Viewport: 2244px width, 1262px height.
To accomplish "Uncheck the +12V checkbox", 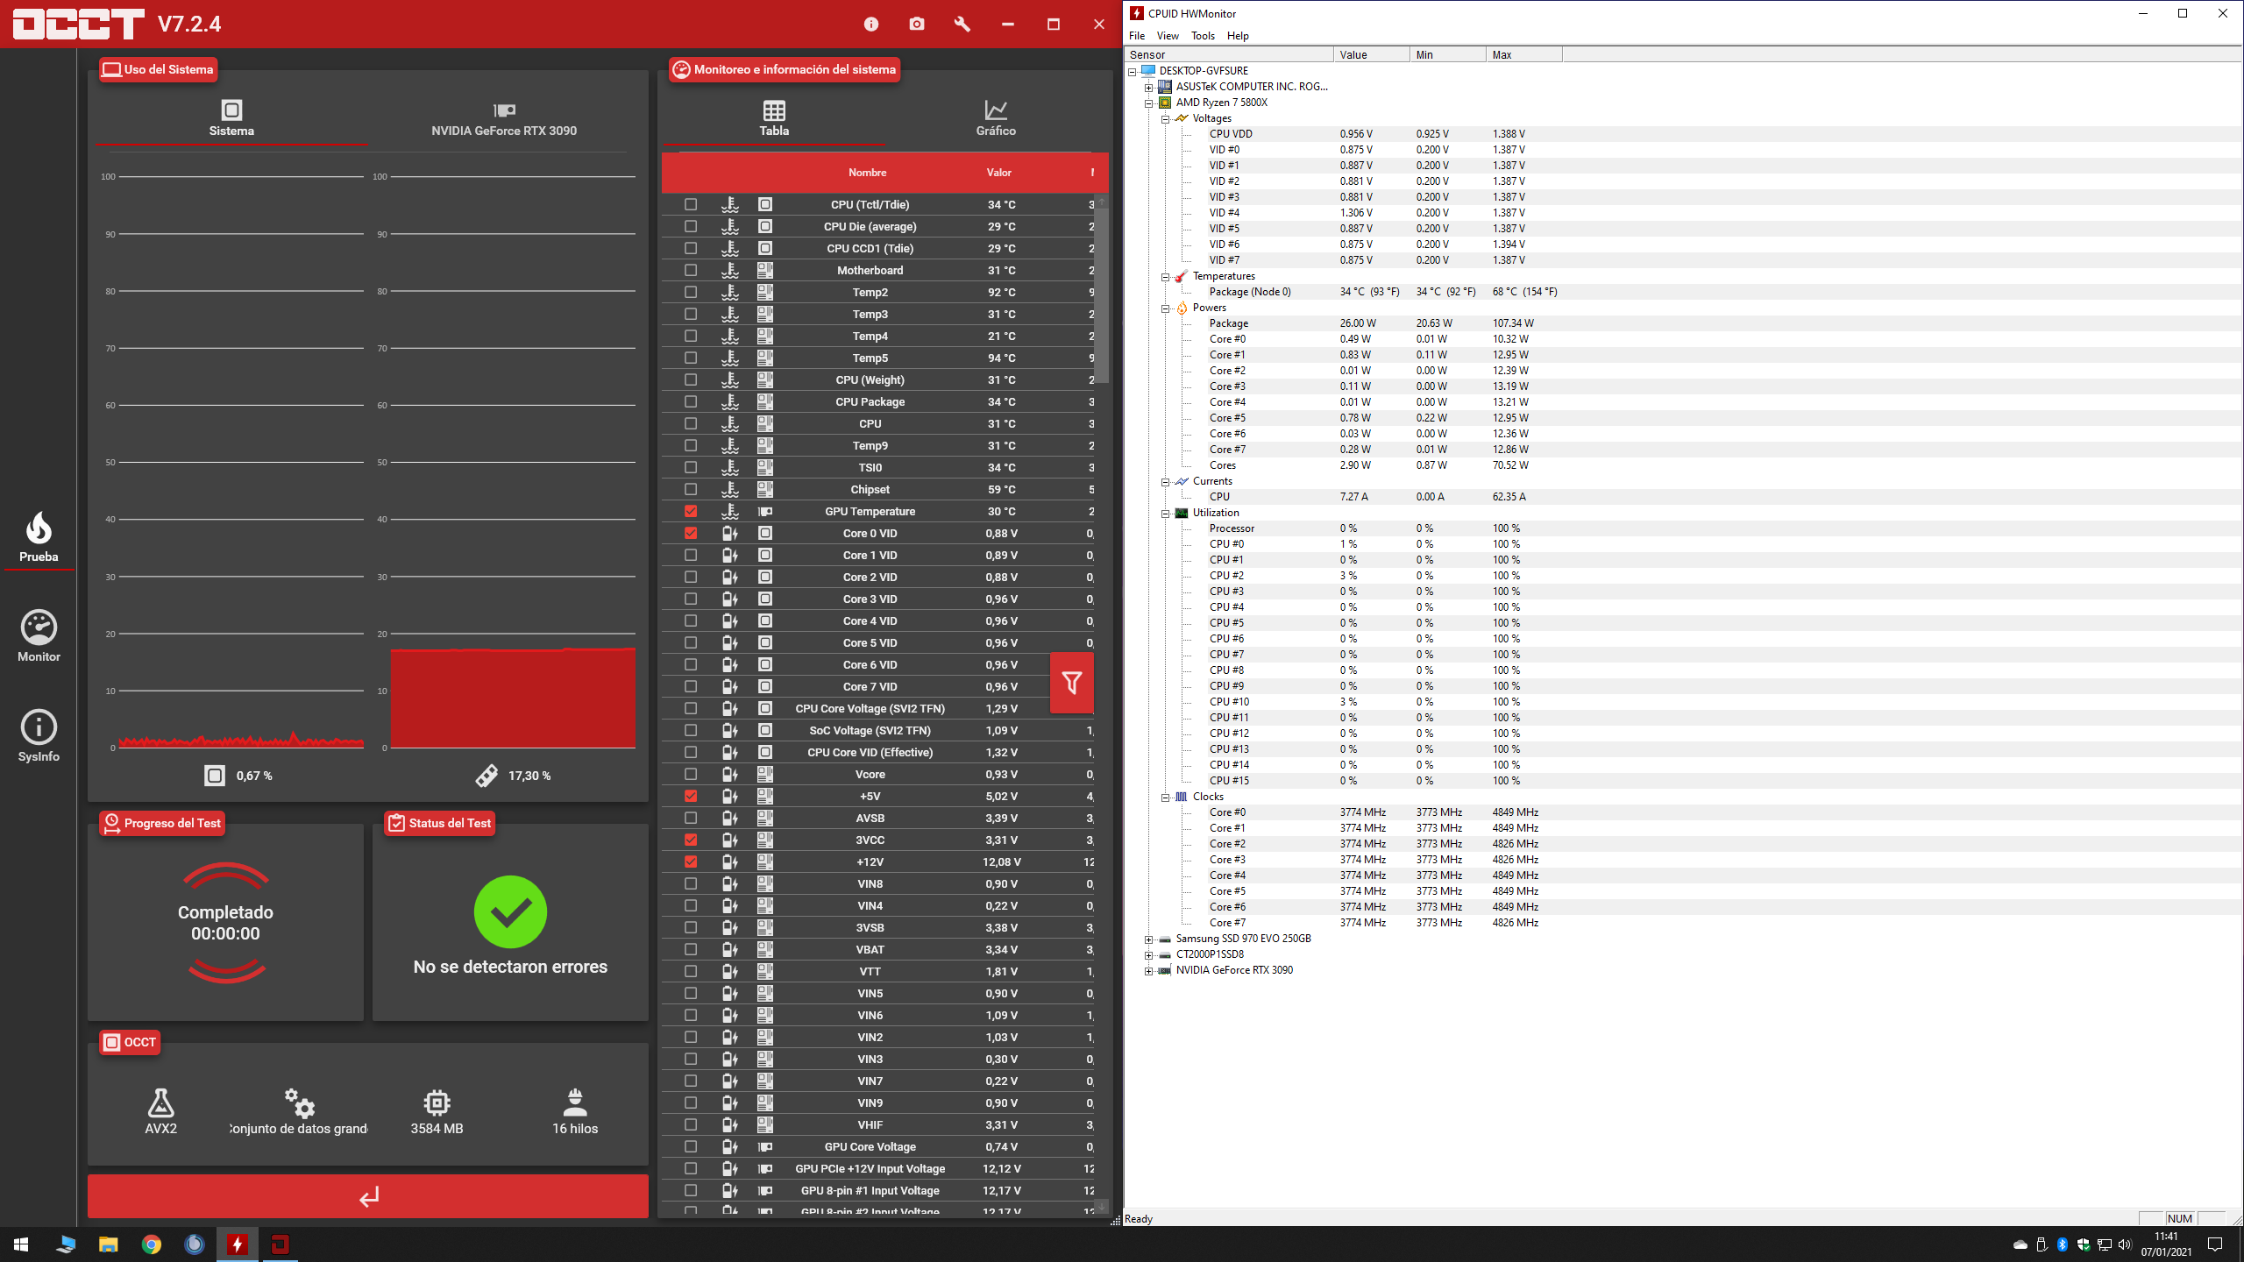I will 691,862.
